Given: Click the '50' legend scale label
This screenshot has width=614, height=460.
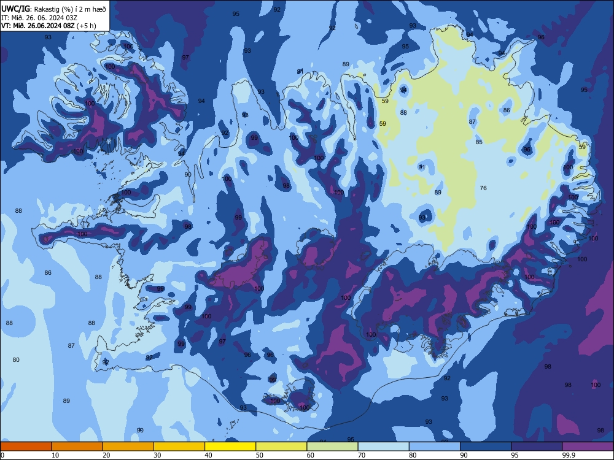Looking at the screenshot, I should click(259, 455).
